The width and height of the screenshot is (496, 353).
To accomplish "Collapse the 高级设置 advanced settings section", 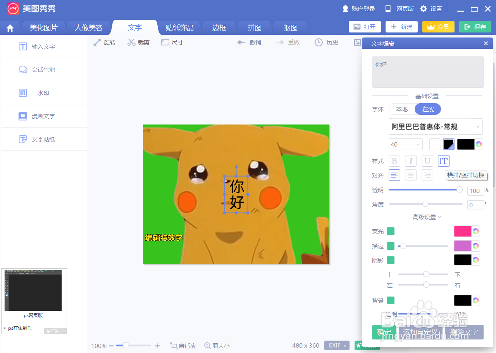I will pos(427,217).
